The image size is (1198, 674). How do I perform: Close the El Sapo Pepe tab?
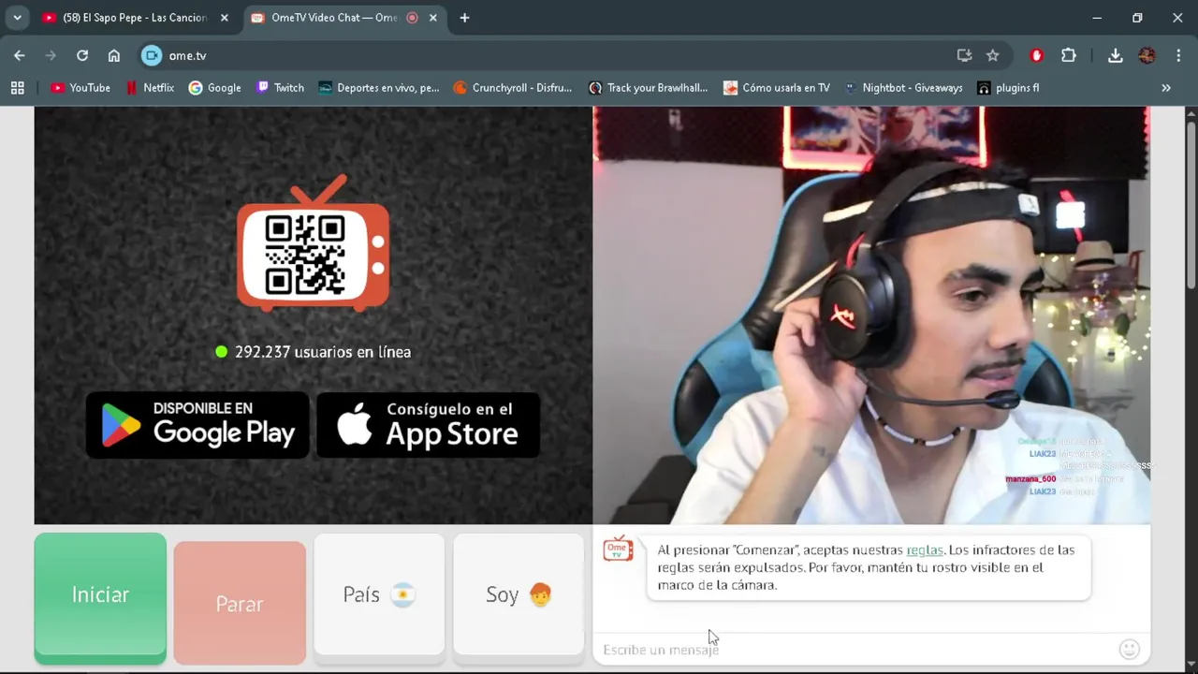click(x=225, y=18)
